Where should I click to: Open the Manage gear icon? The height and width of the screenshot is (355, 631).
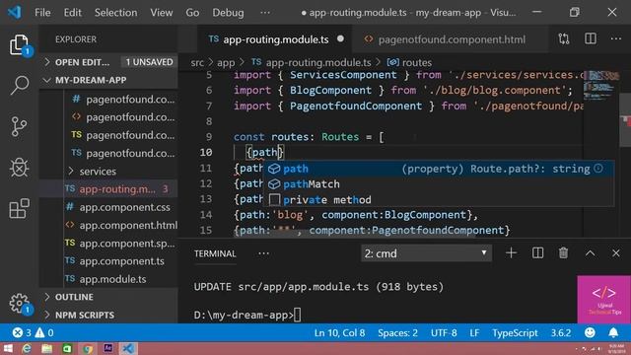coord(19,303)
